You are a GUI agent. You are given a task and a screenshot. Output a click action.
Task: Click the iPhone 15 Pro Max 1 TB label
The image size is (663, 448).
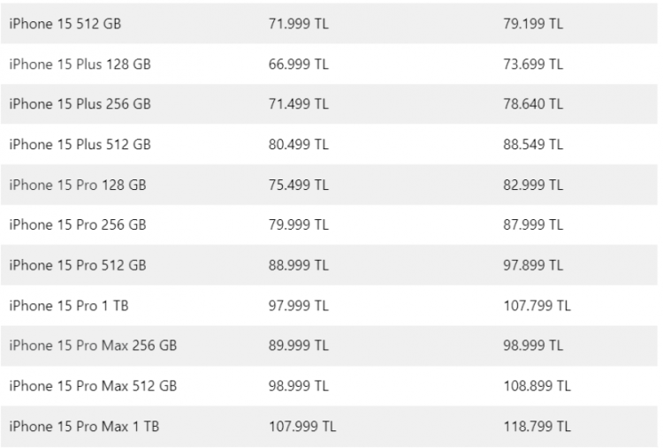click(x=85, y=427)
